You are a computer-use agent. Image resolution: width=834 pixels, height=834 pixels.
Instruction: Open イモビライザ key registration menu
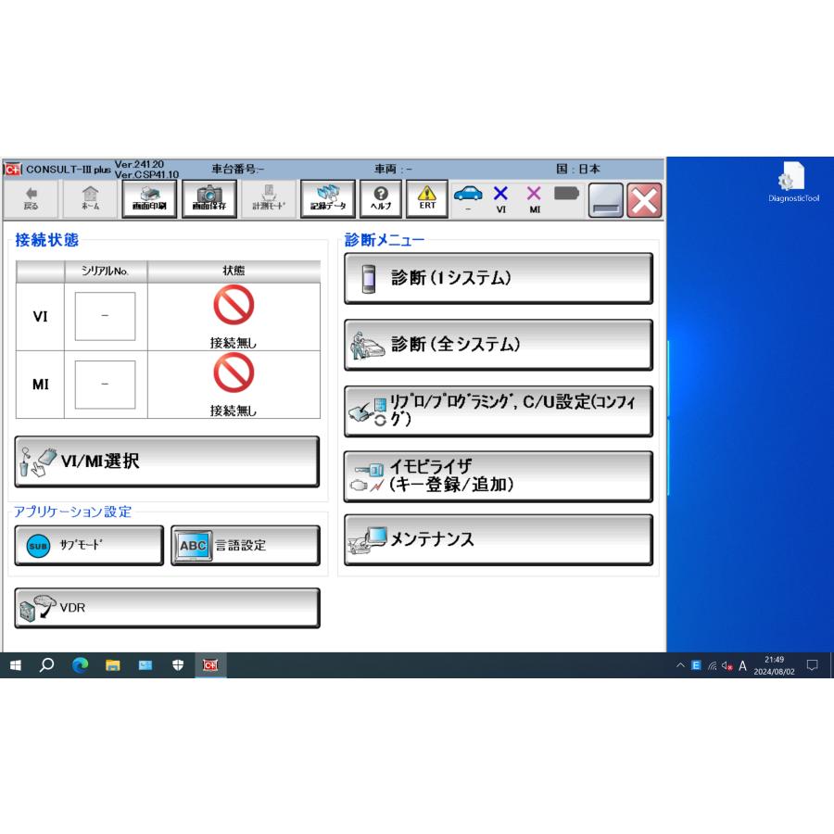[498, 476]
